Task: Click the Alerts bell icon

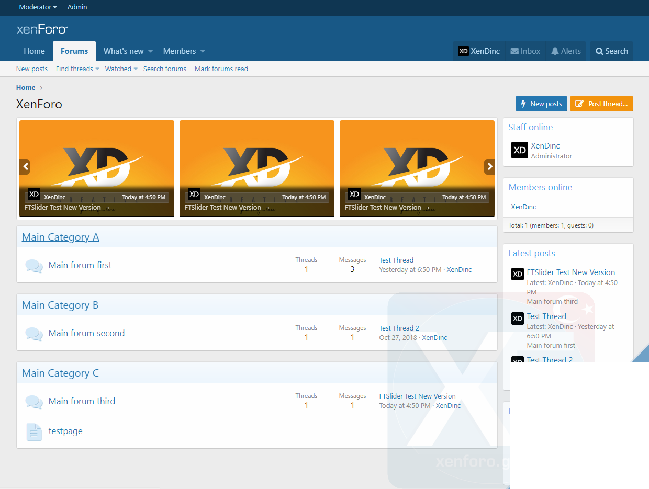Action: (x=555, y=51)
